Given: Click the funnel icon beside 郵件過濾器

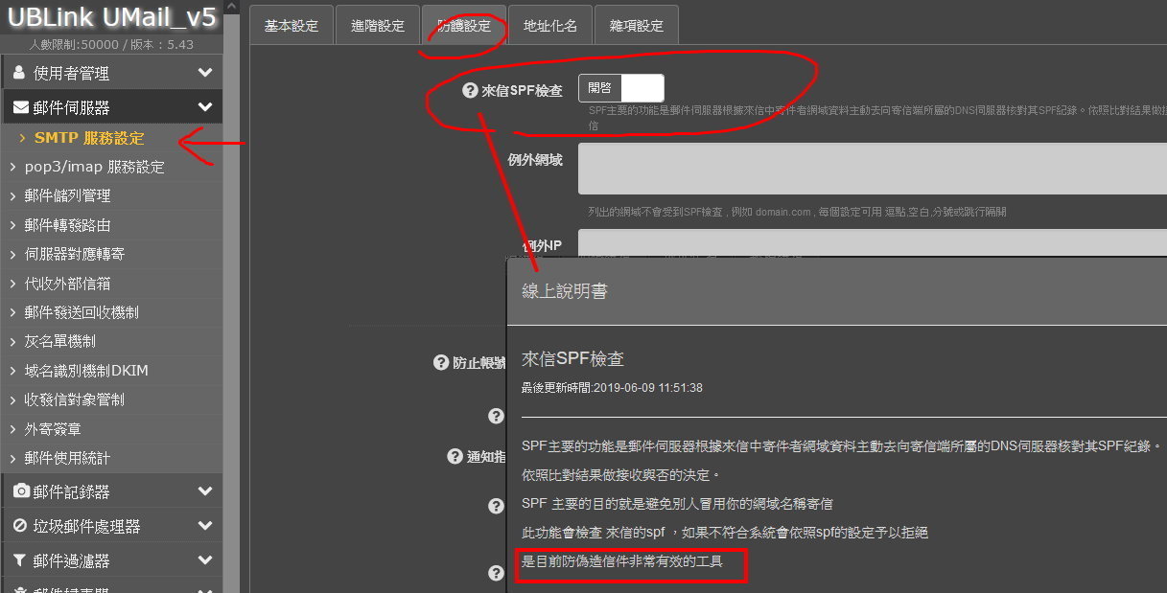Looking at the screenshot, I should pos(20,560).
